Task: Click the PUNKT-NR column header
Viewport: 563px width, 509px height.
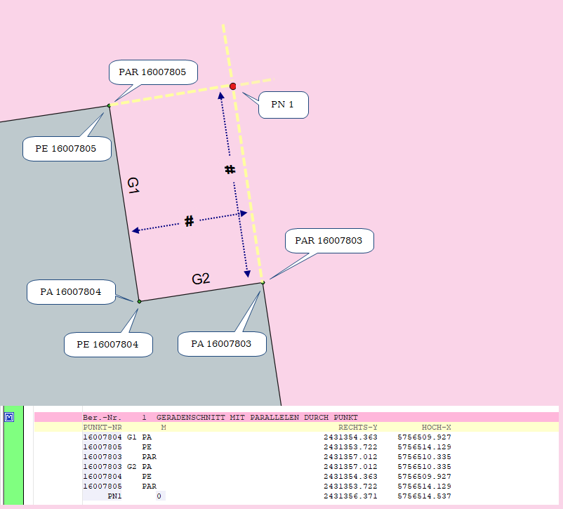Action: (x=102, y=428)
